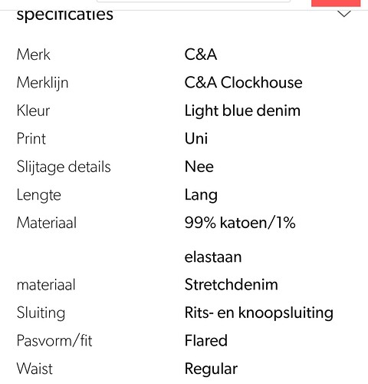Screen dimensions: 368x384
Task: Click the Slijtage details label
Action: tap(64, 167)
